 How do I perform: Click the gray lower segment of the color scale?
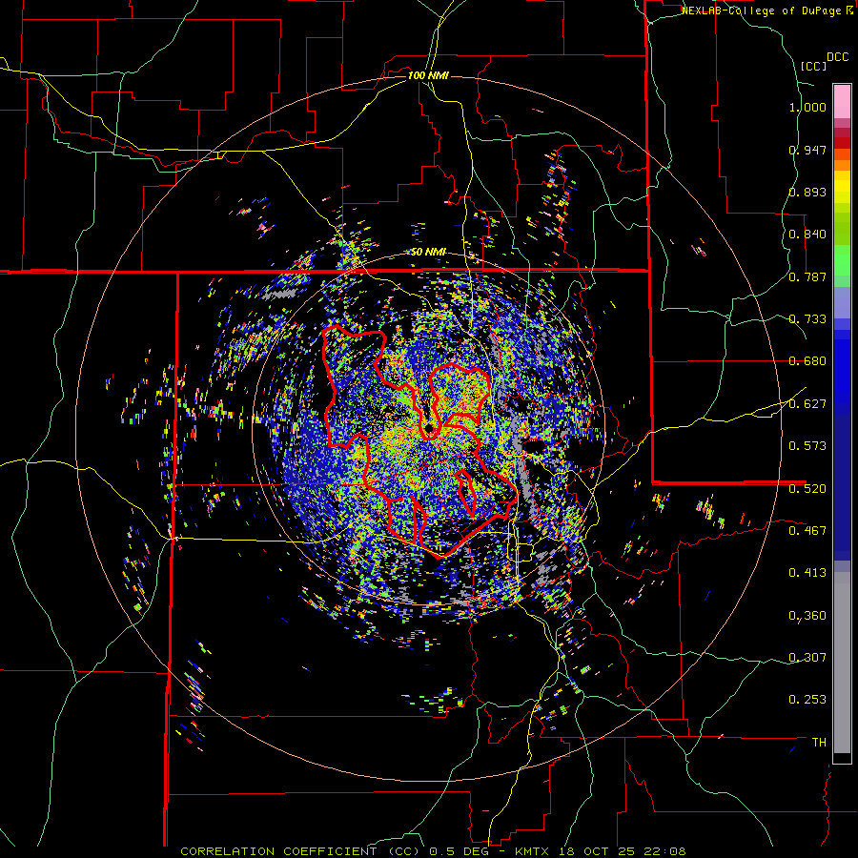(x=842, y=663)
